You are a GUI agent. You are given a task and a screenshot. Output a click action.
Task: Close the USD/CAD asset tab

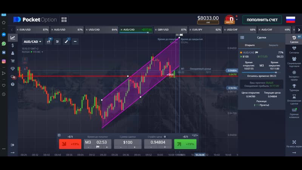click(87, 29)
